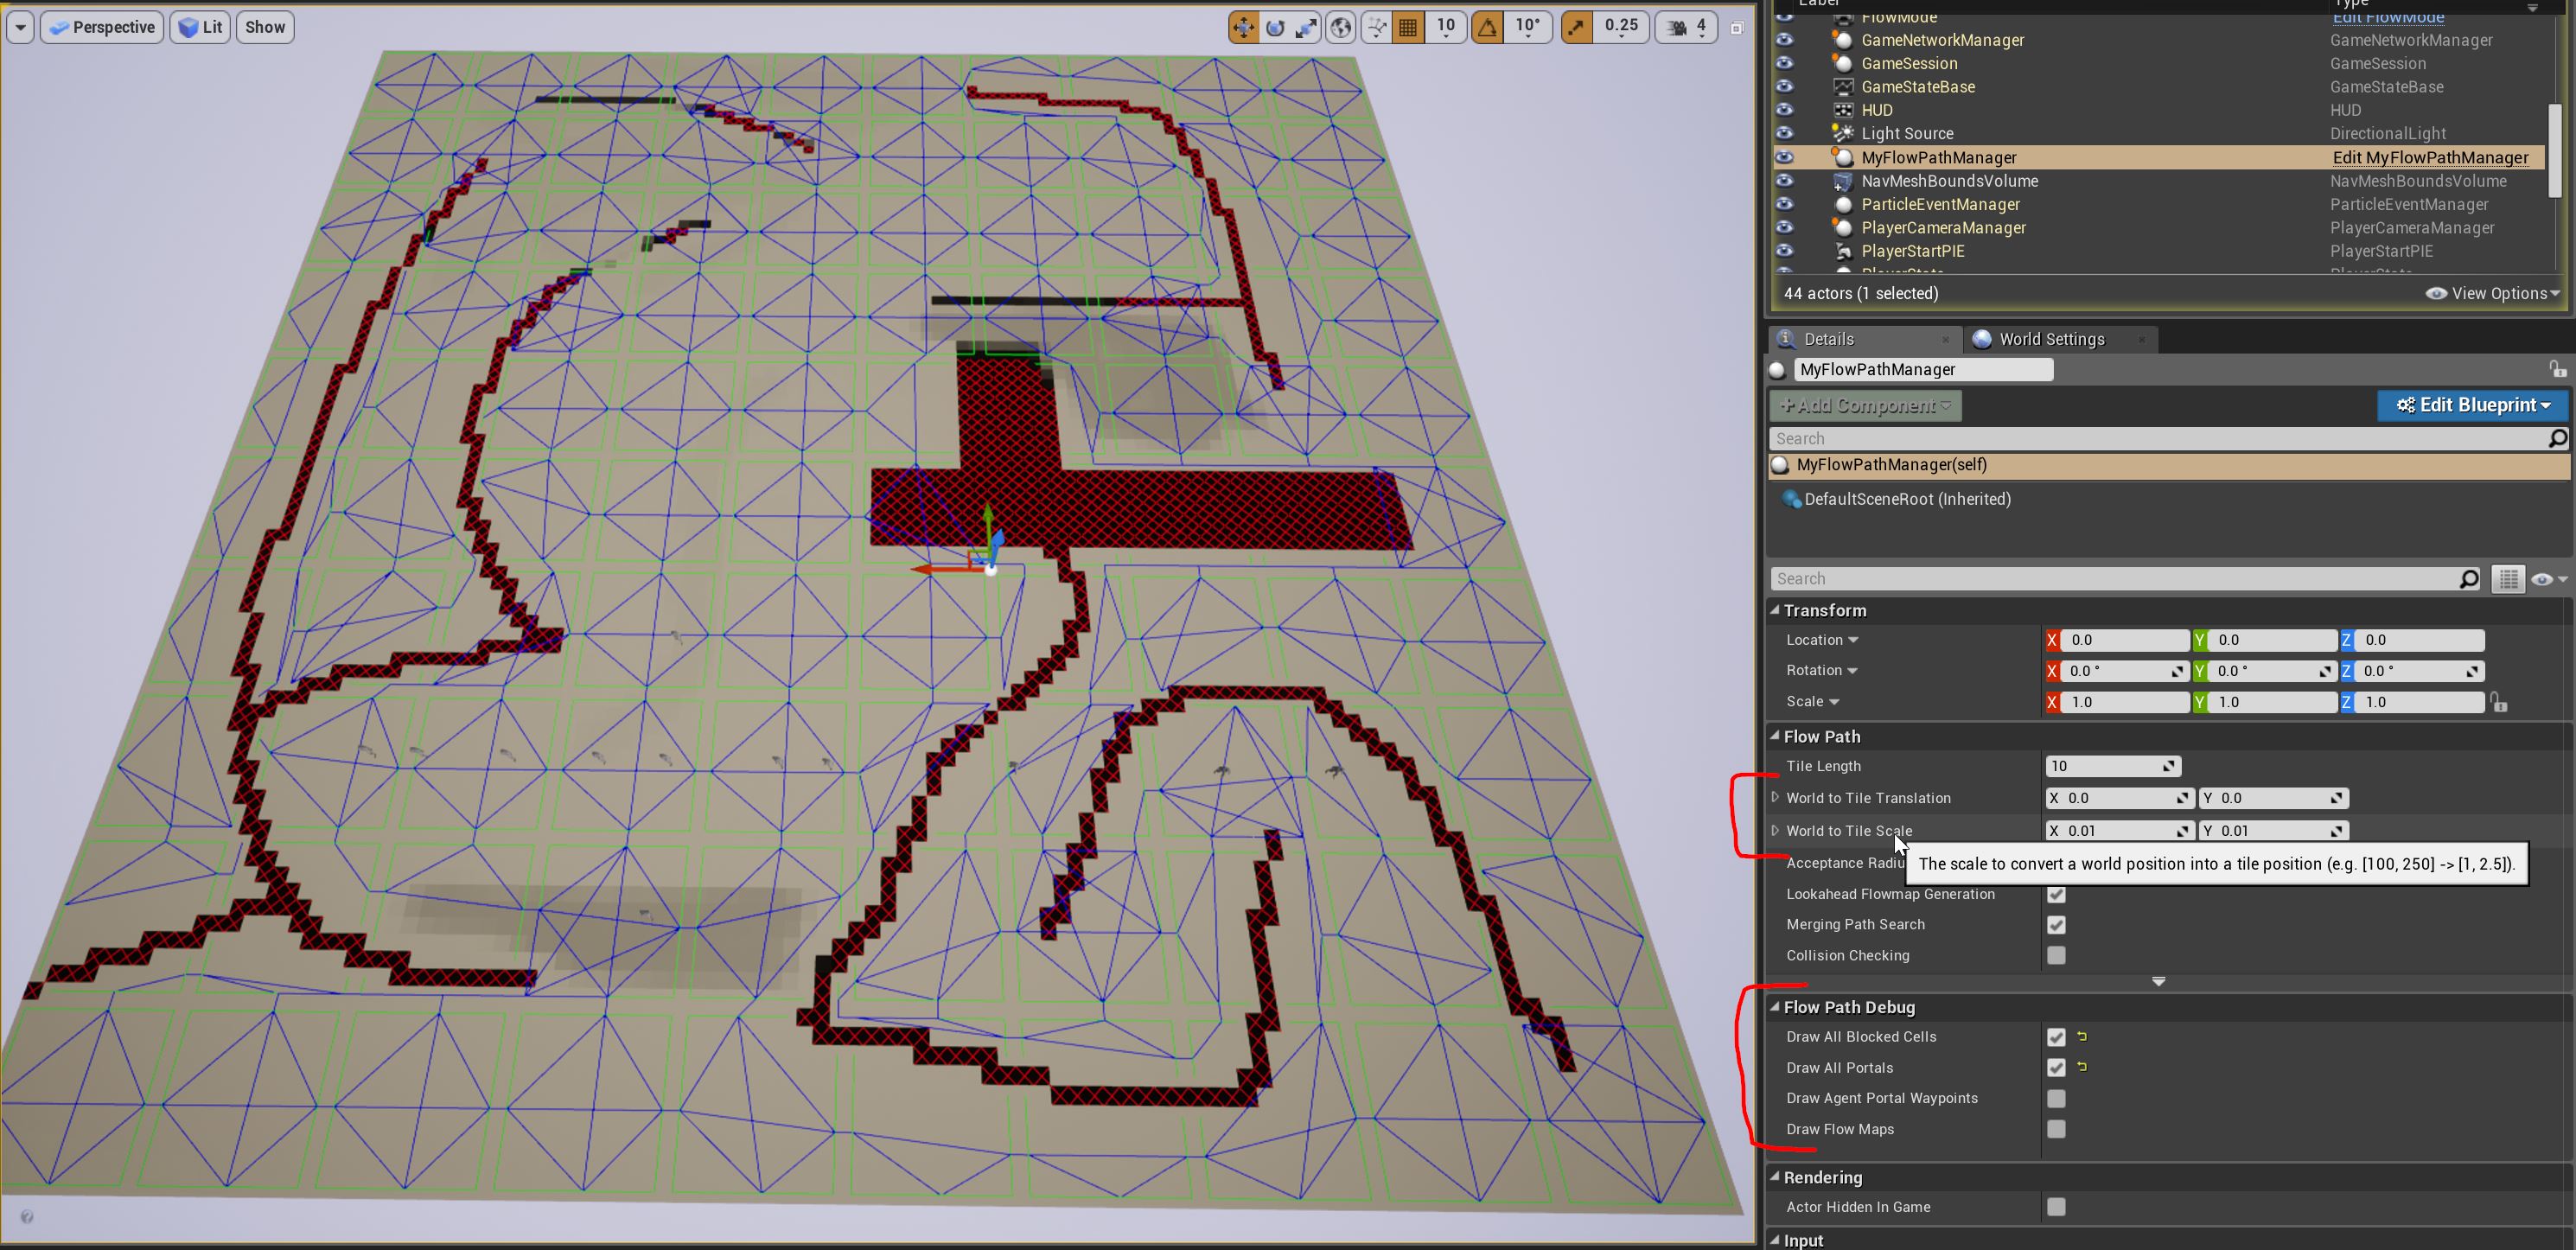The width and height of the screenshot is (2576, 1250).
Task: Switch to the World Settings tab
Action: 2052,339
